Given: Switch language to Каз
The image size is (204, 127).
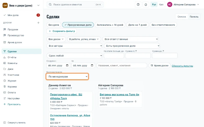Looking at the screenshot, I should click(x=161, y=5).
